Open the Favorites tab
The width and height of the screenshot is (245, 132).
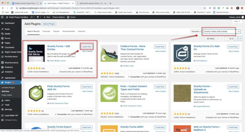click(82, 31)
